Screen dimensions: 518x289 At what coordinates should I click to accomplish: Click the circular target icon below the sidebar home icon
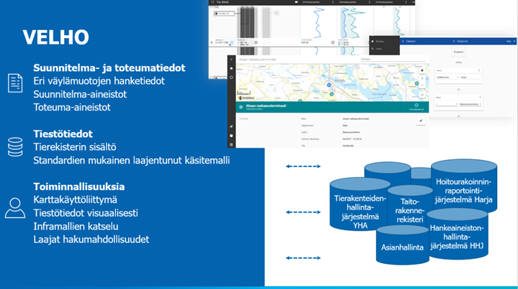pyautogui.click(x=231, y=77)
